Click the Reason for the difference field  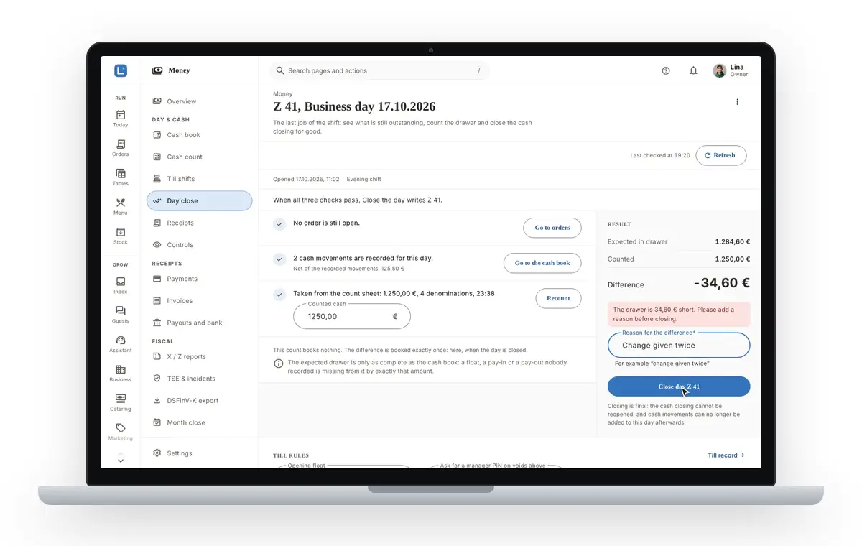point(679,346)
